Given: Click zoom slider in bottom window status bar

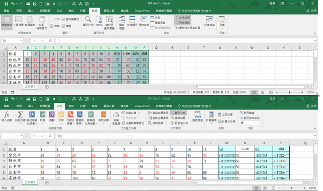Looking at the screenshot, I should 292,188.
